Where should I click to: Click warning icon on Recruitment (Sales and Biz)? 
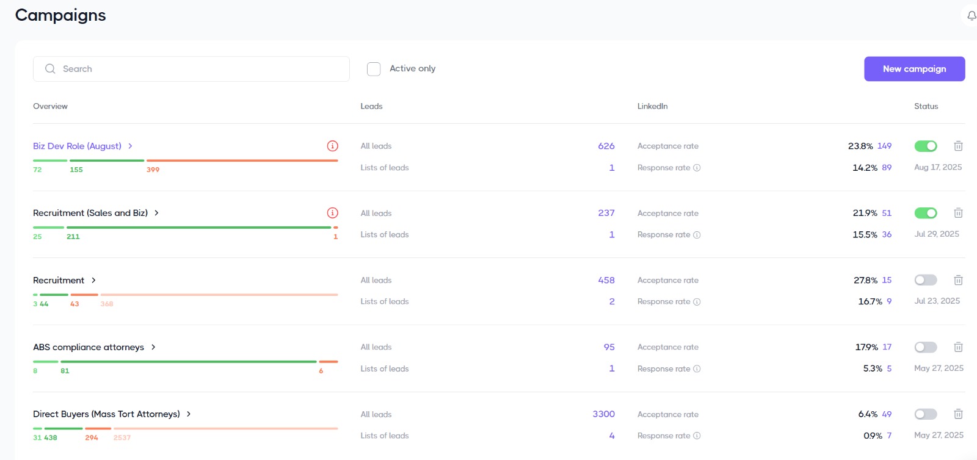[333, 213]
